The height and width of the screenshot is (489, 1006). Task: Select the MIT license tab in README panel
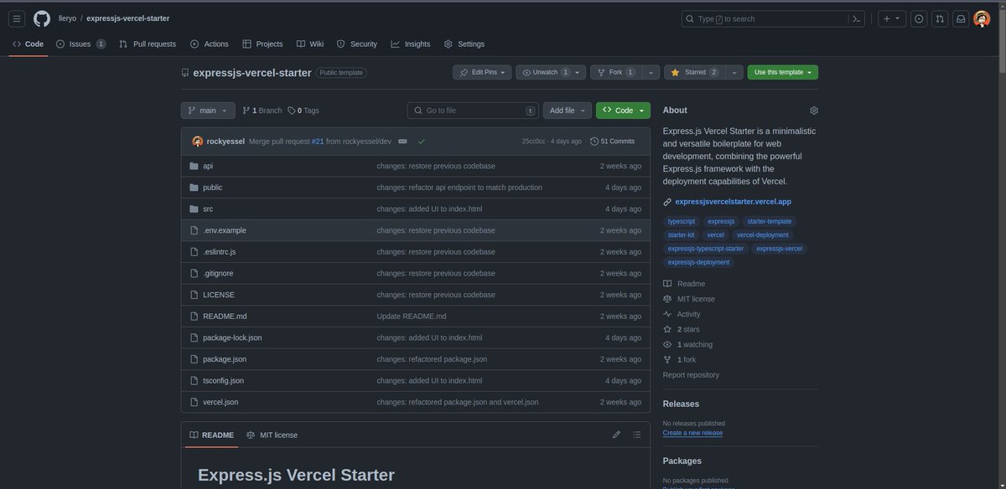click(272, 435)
